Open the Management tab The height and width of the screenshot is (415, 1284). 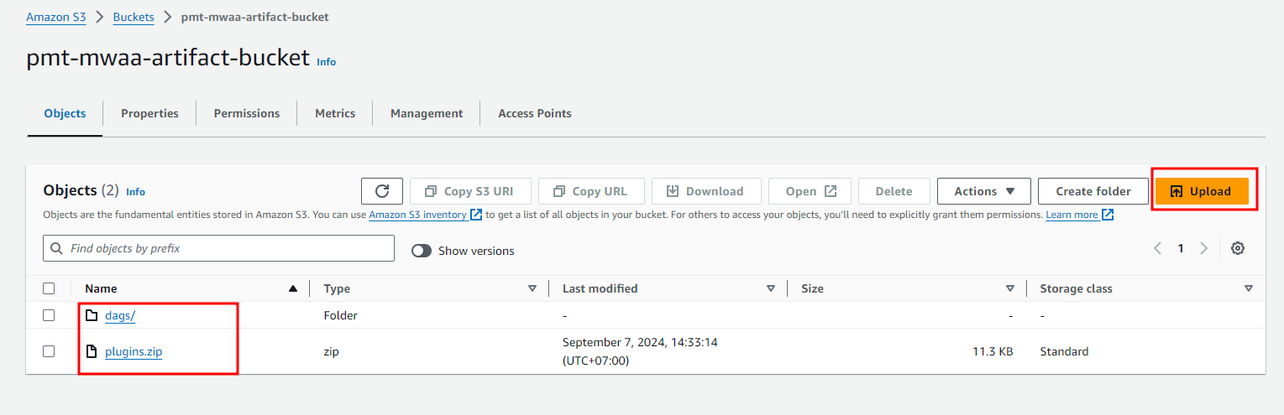click(427, 113)
